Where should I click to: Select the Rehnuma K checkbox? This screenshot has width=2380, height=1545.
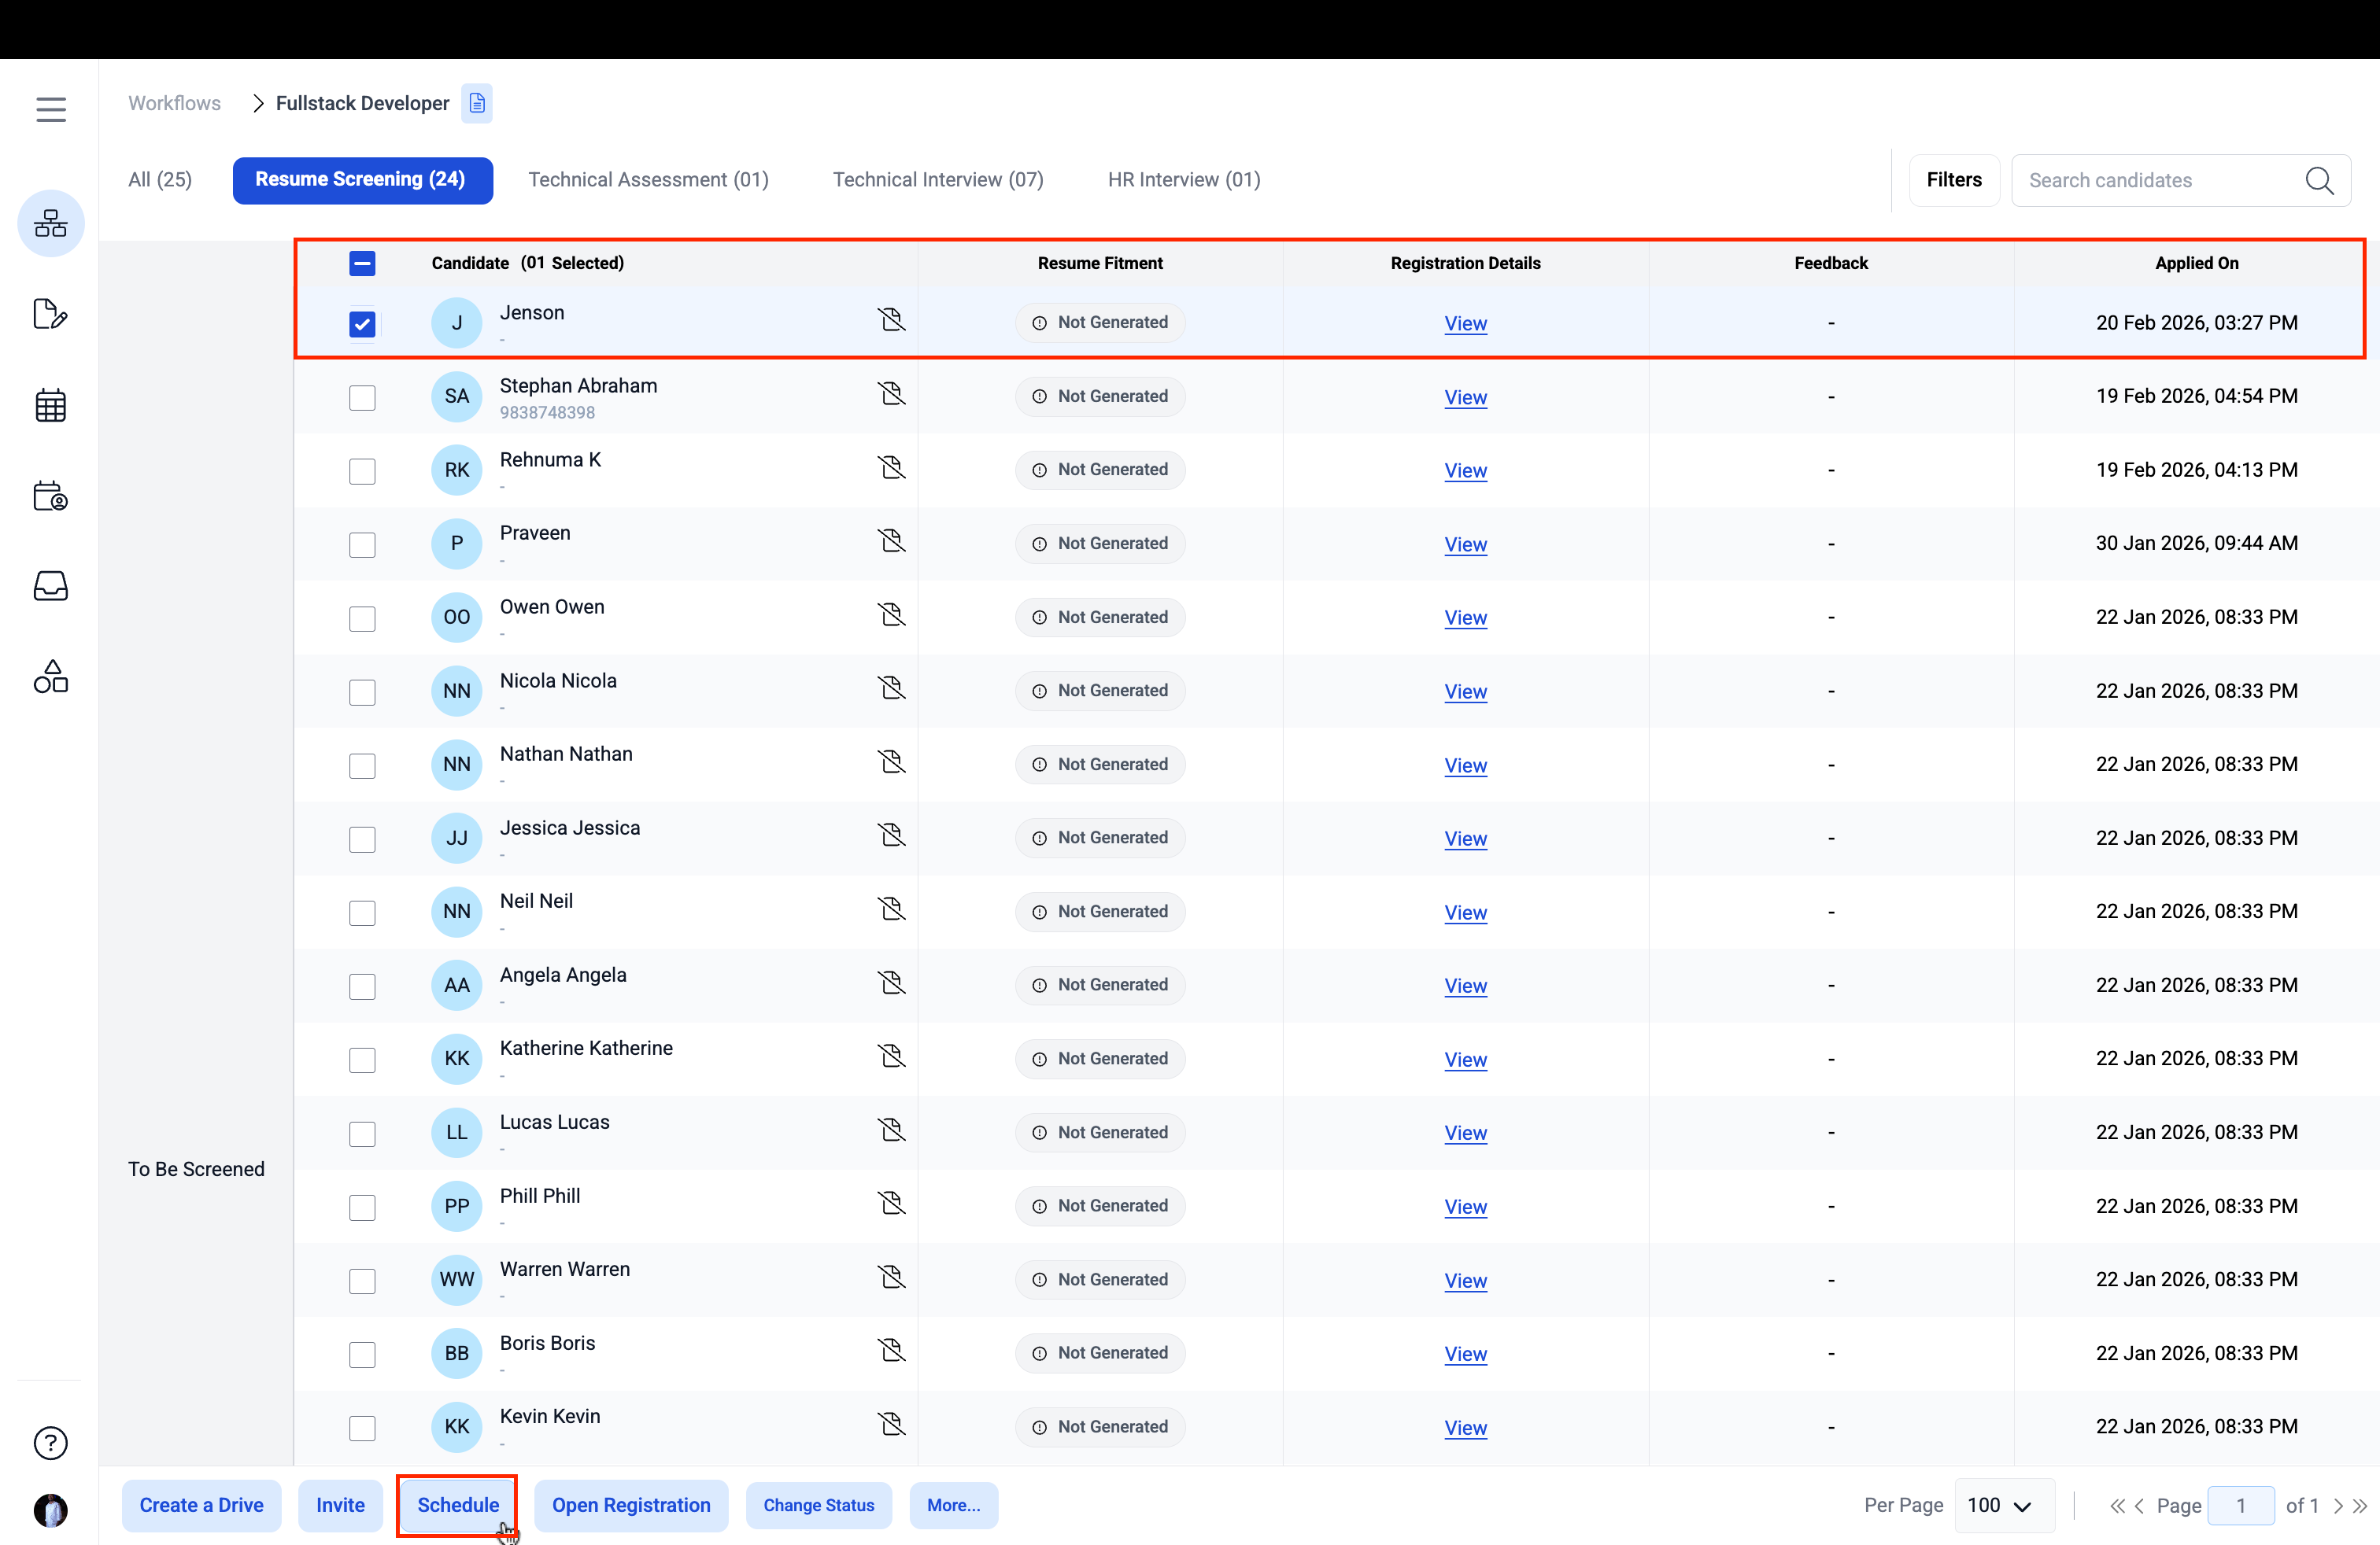click(x=362, y=470)
